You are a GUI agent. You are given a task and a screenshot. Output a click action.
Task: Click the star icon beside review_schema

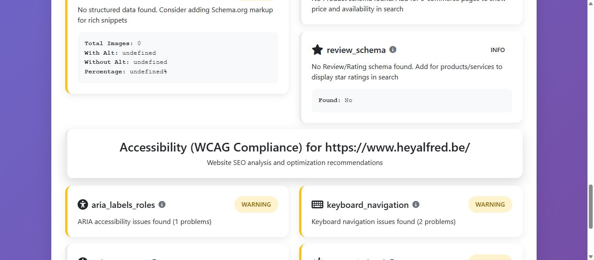(x=317, y=50)
